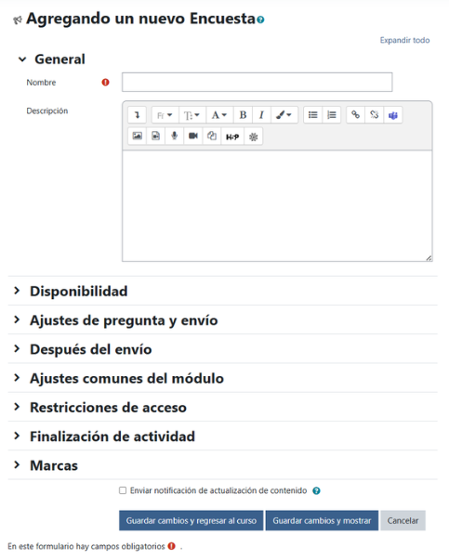Click the required icon beside Nombre
The image size is (449, 560).
(x=105, y=83)
